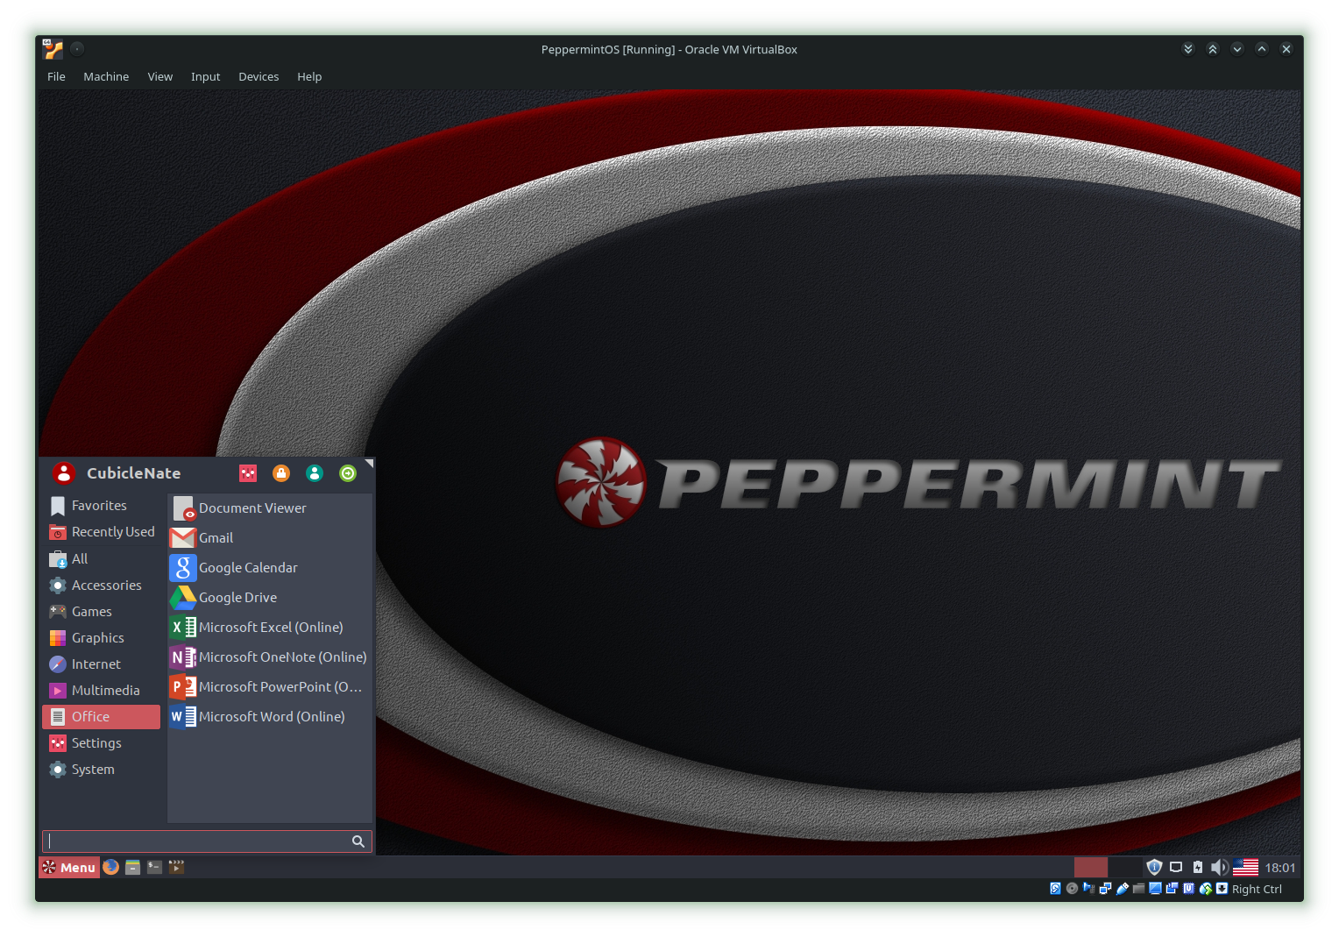This screenshot has height=937, width=1339.
Task: Launch Google Drive from the menu
Action: (x=237, y=597)
